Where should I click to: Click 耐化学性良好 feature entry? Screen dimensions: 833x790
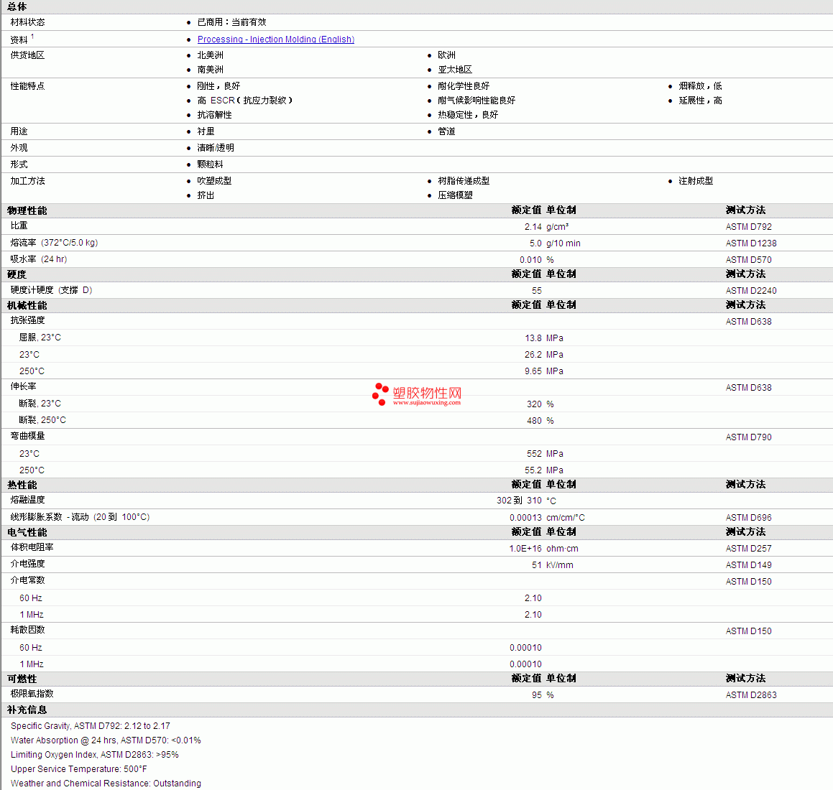click(464, 86)
